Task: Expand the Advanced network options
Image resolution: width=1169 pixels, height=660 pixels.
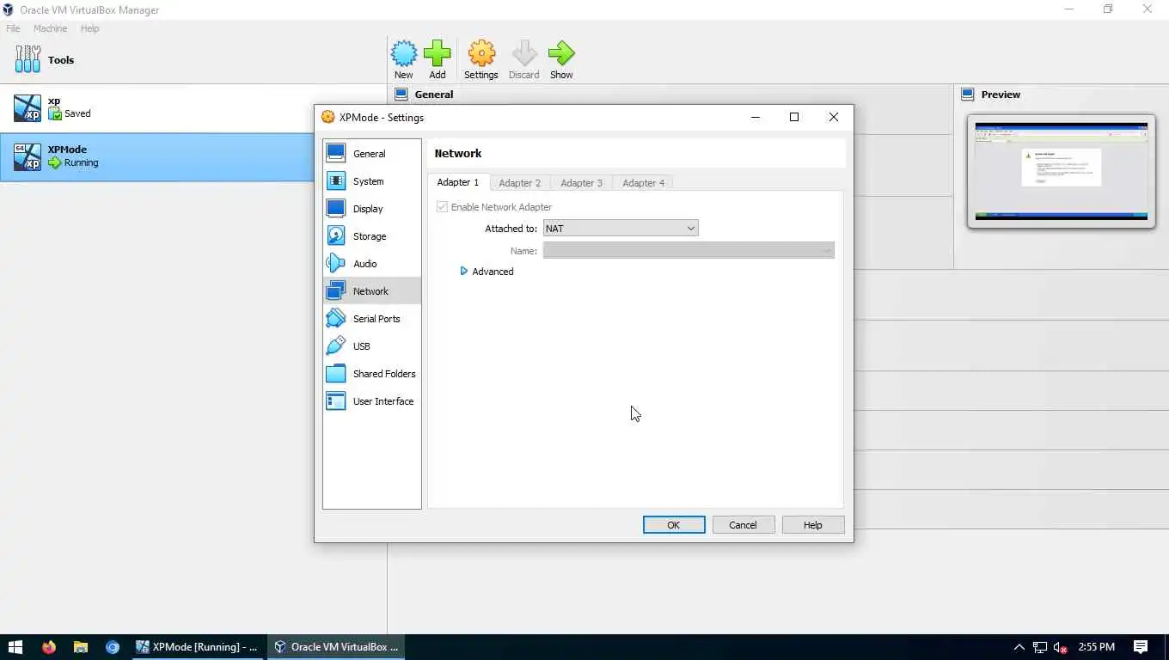Action: point(487,272)
